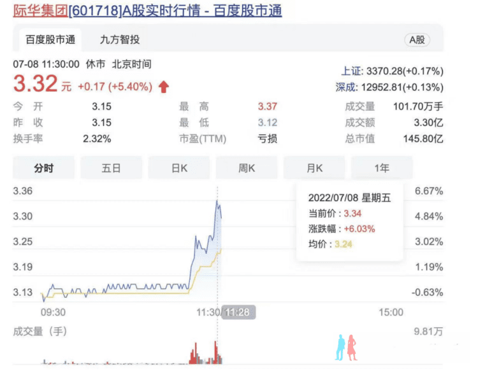Click the 最低 value 3.12
The height and width of the screenshot is (371, 478).
coord(267,123)
